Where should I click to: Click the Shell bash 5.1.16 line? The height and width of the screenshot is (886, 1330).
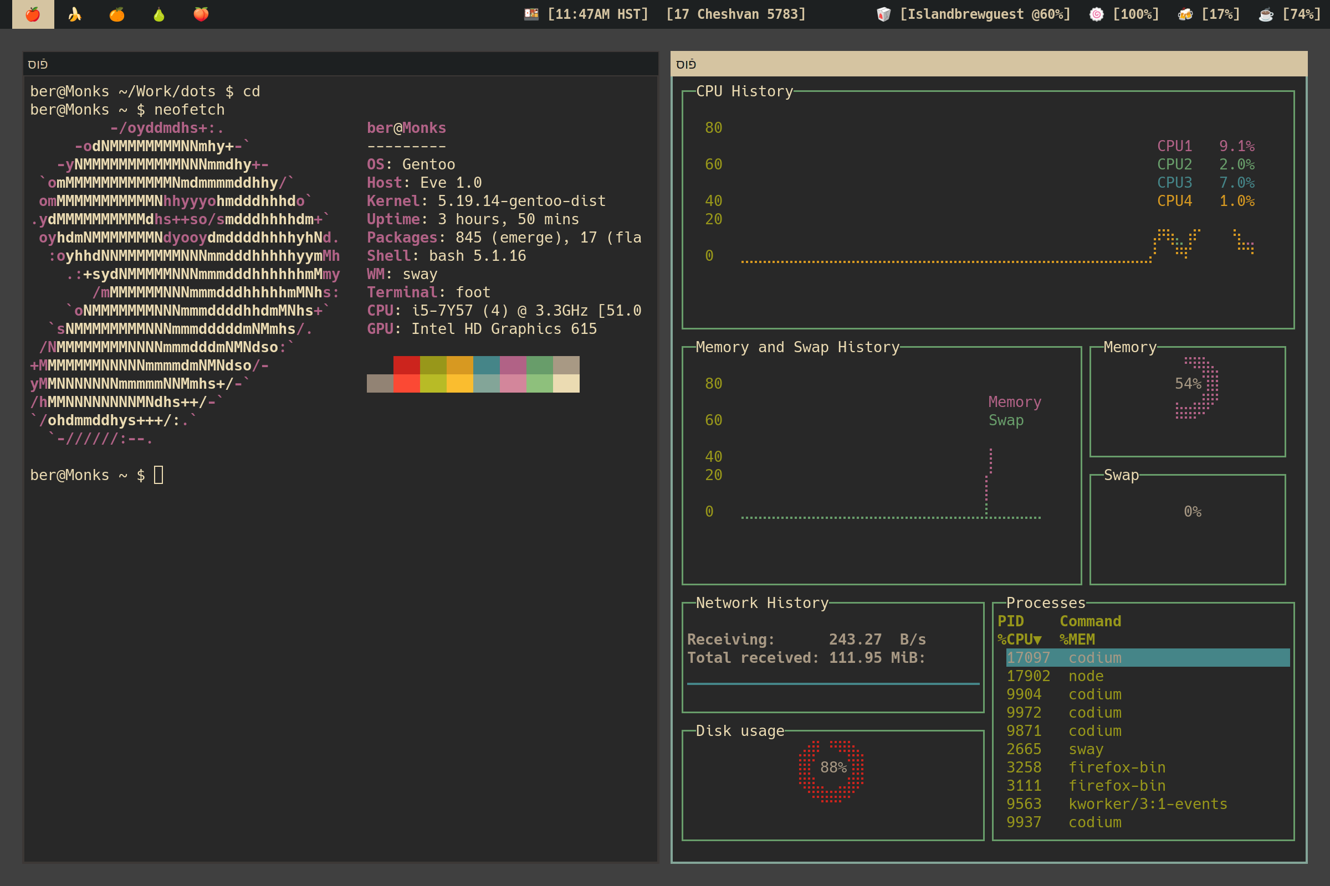(446, 255)
